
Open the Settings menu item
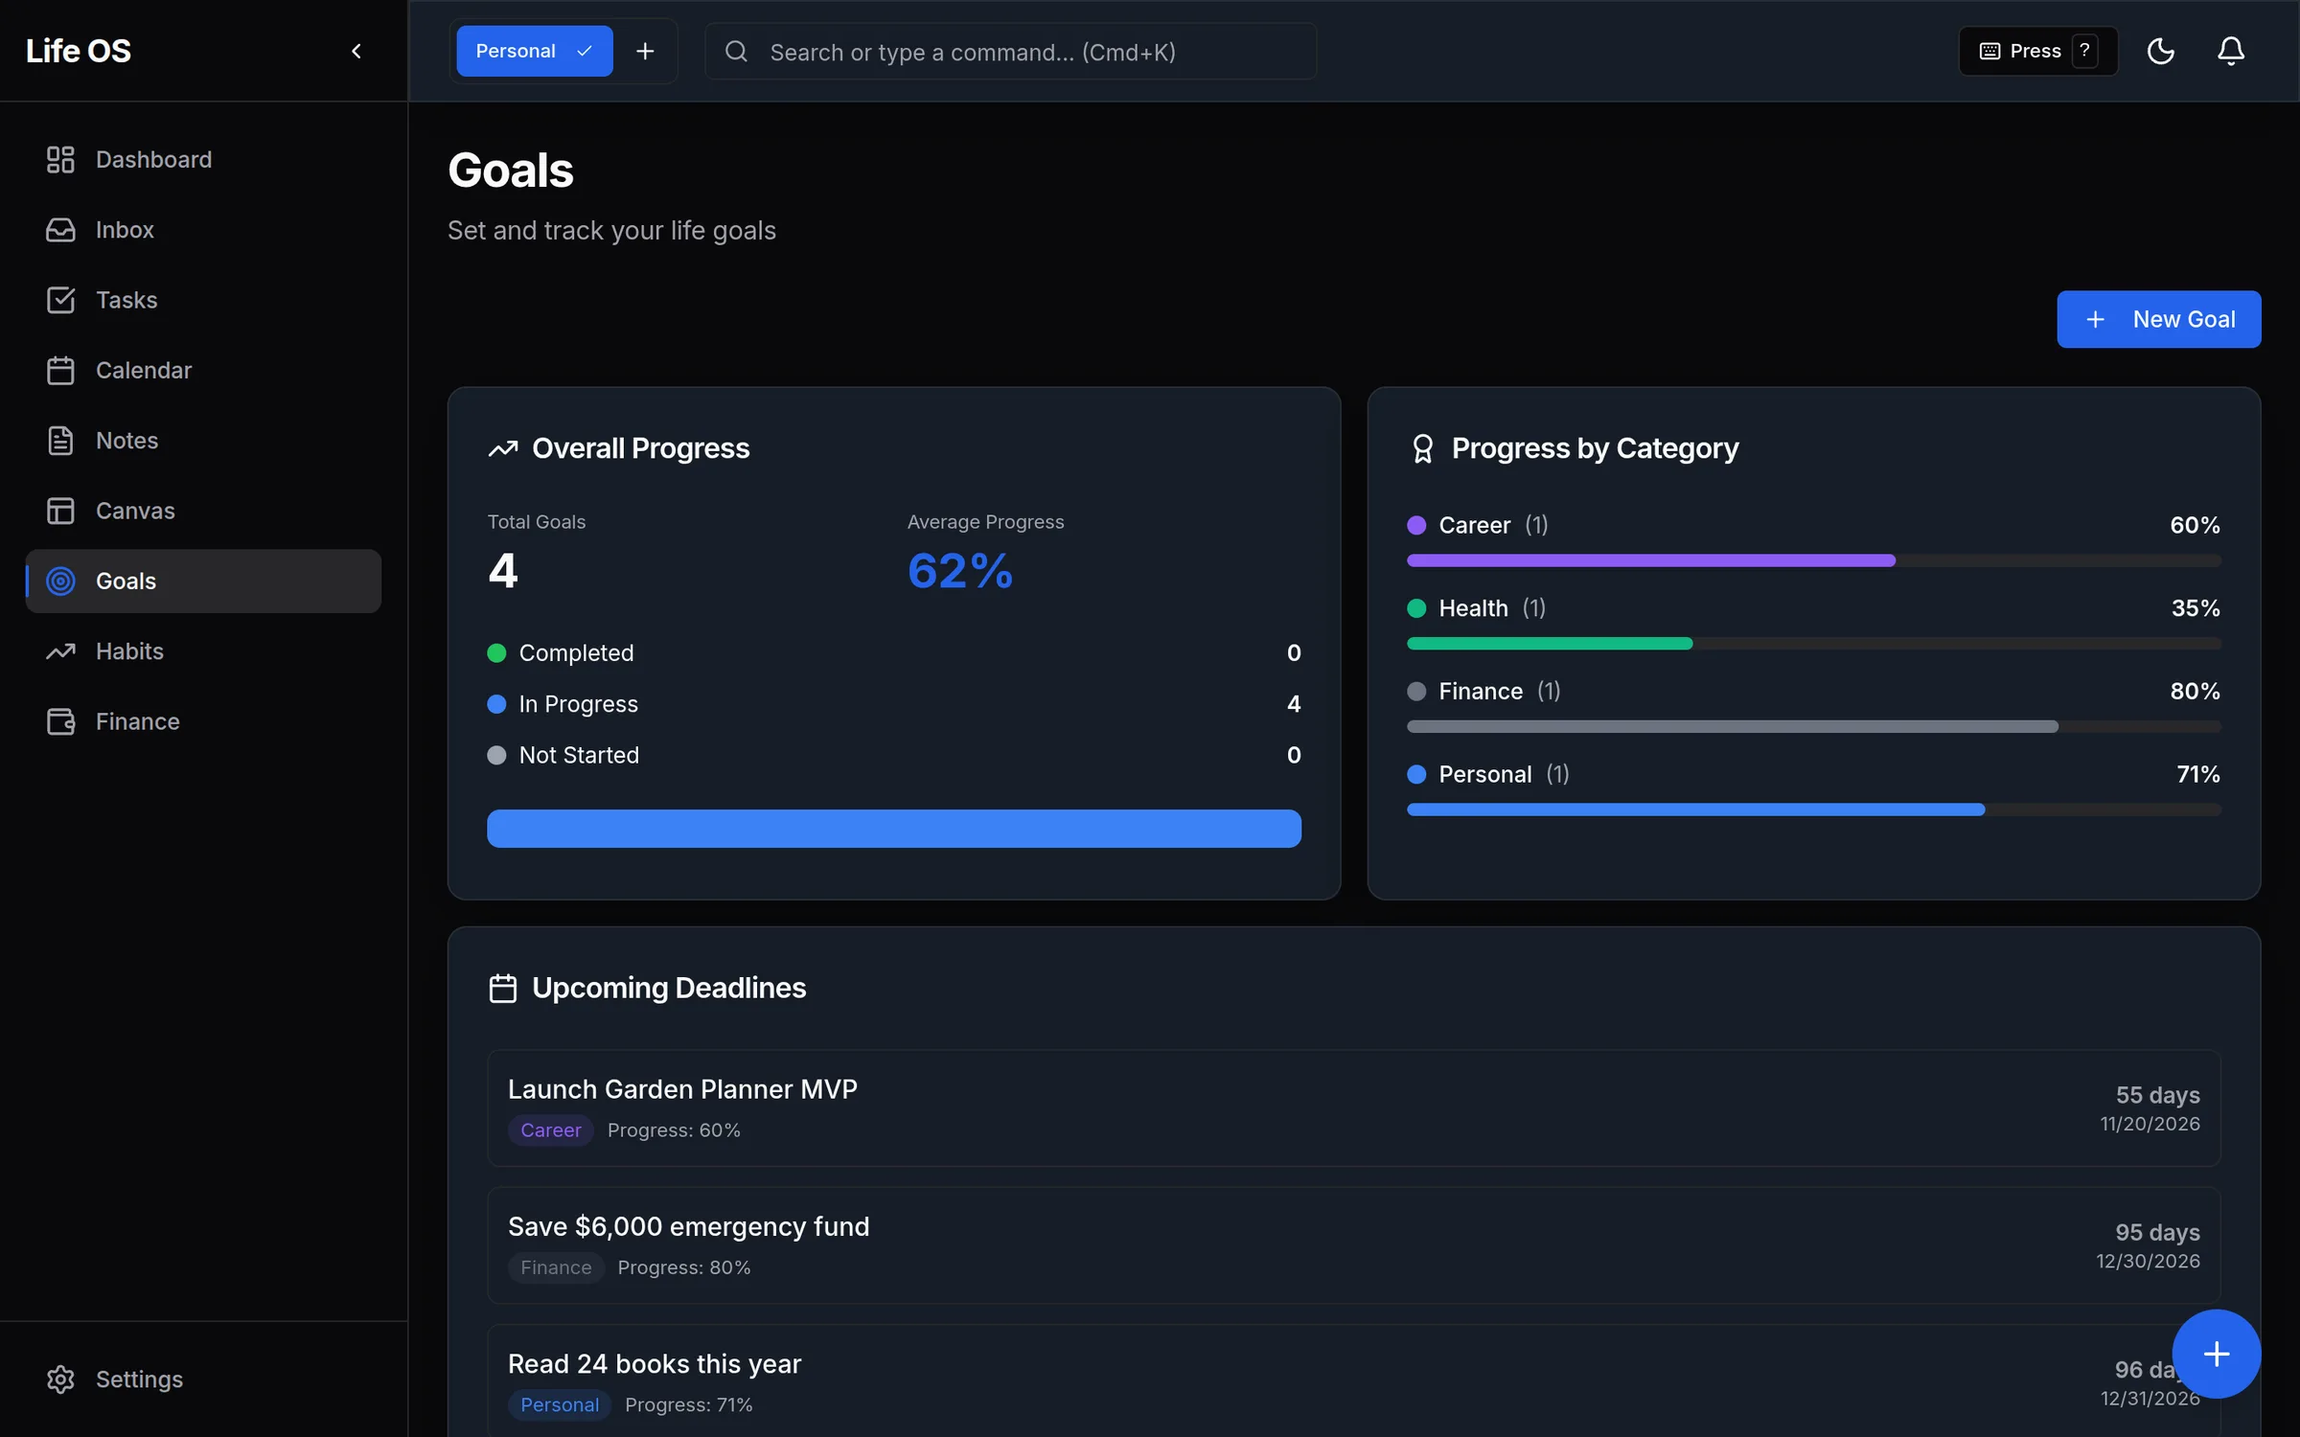tap(203, 1380)
